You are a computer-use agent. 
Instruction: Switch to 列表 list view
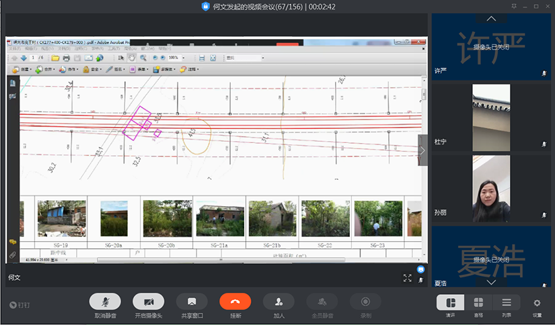506,303
